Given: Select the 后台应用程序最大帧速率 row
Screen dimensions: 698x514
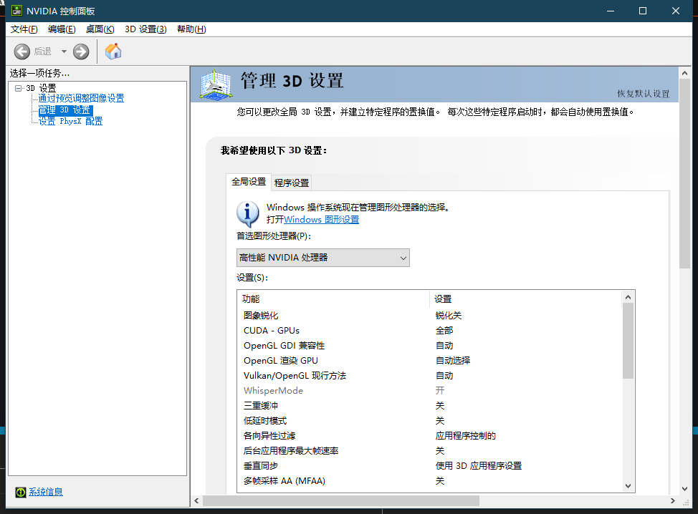Looking at the screenshot, I should (x=429, y=451).
